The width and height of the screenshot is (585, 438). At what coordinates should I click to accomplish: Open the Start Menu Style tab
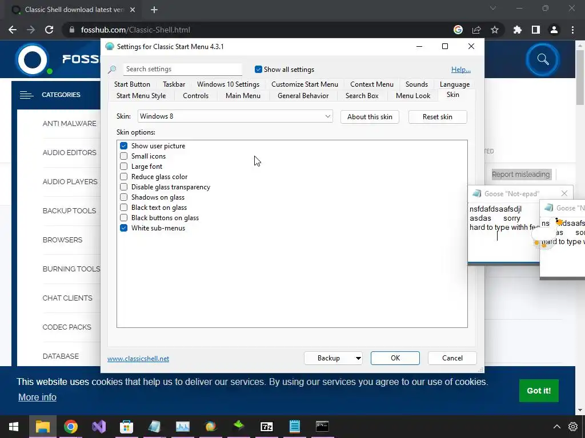141,96
